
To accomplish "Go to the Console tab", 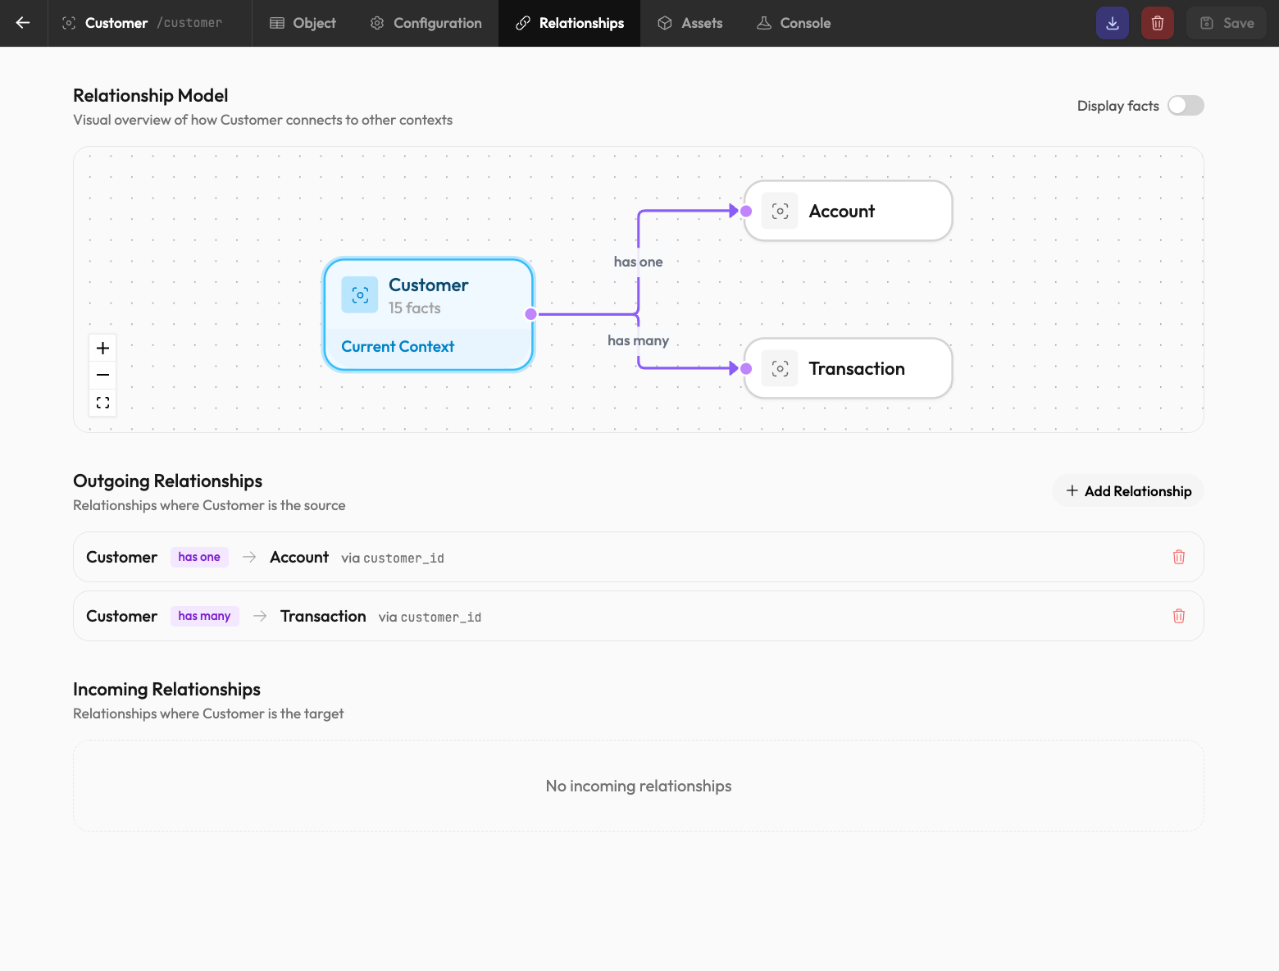I will click(x=793, y=23).
